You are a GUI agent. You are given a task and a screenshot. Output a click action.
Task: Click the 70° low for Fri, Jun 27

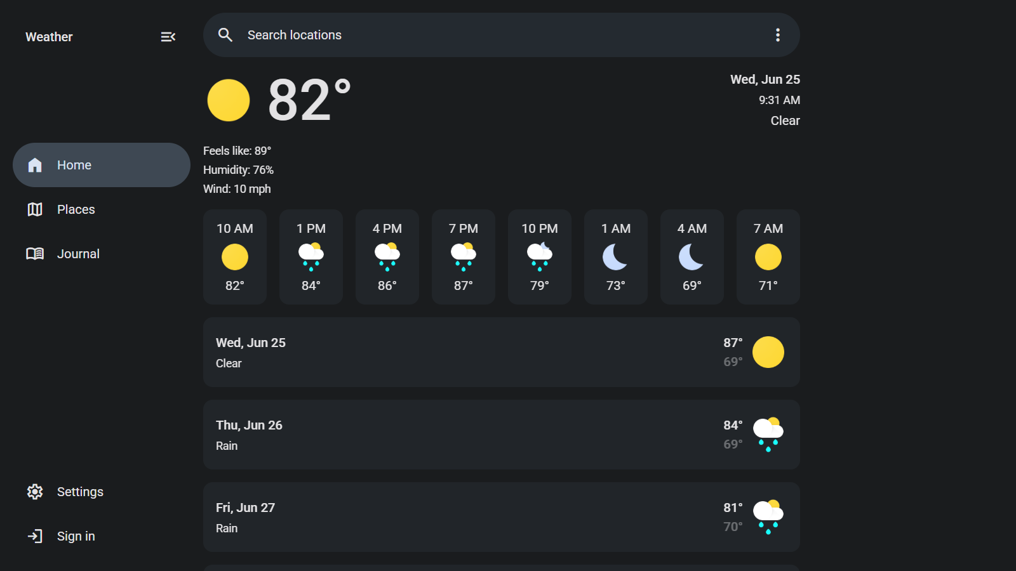733,527
